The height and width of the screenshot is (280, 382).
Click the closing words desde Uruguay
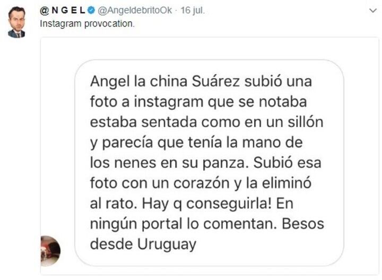pyautogui.click(x=143, y=244)
